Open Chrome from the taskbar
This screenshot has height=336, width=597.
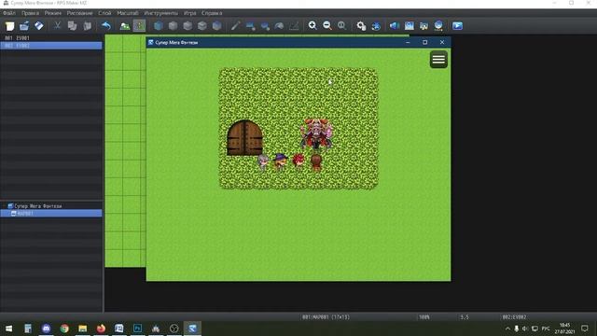(x=64, y=329)
